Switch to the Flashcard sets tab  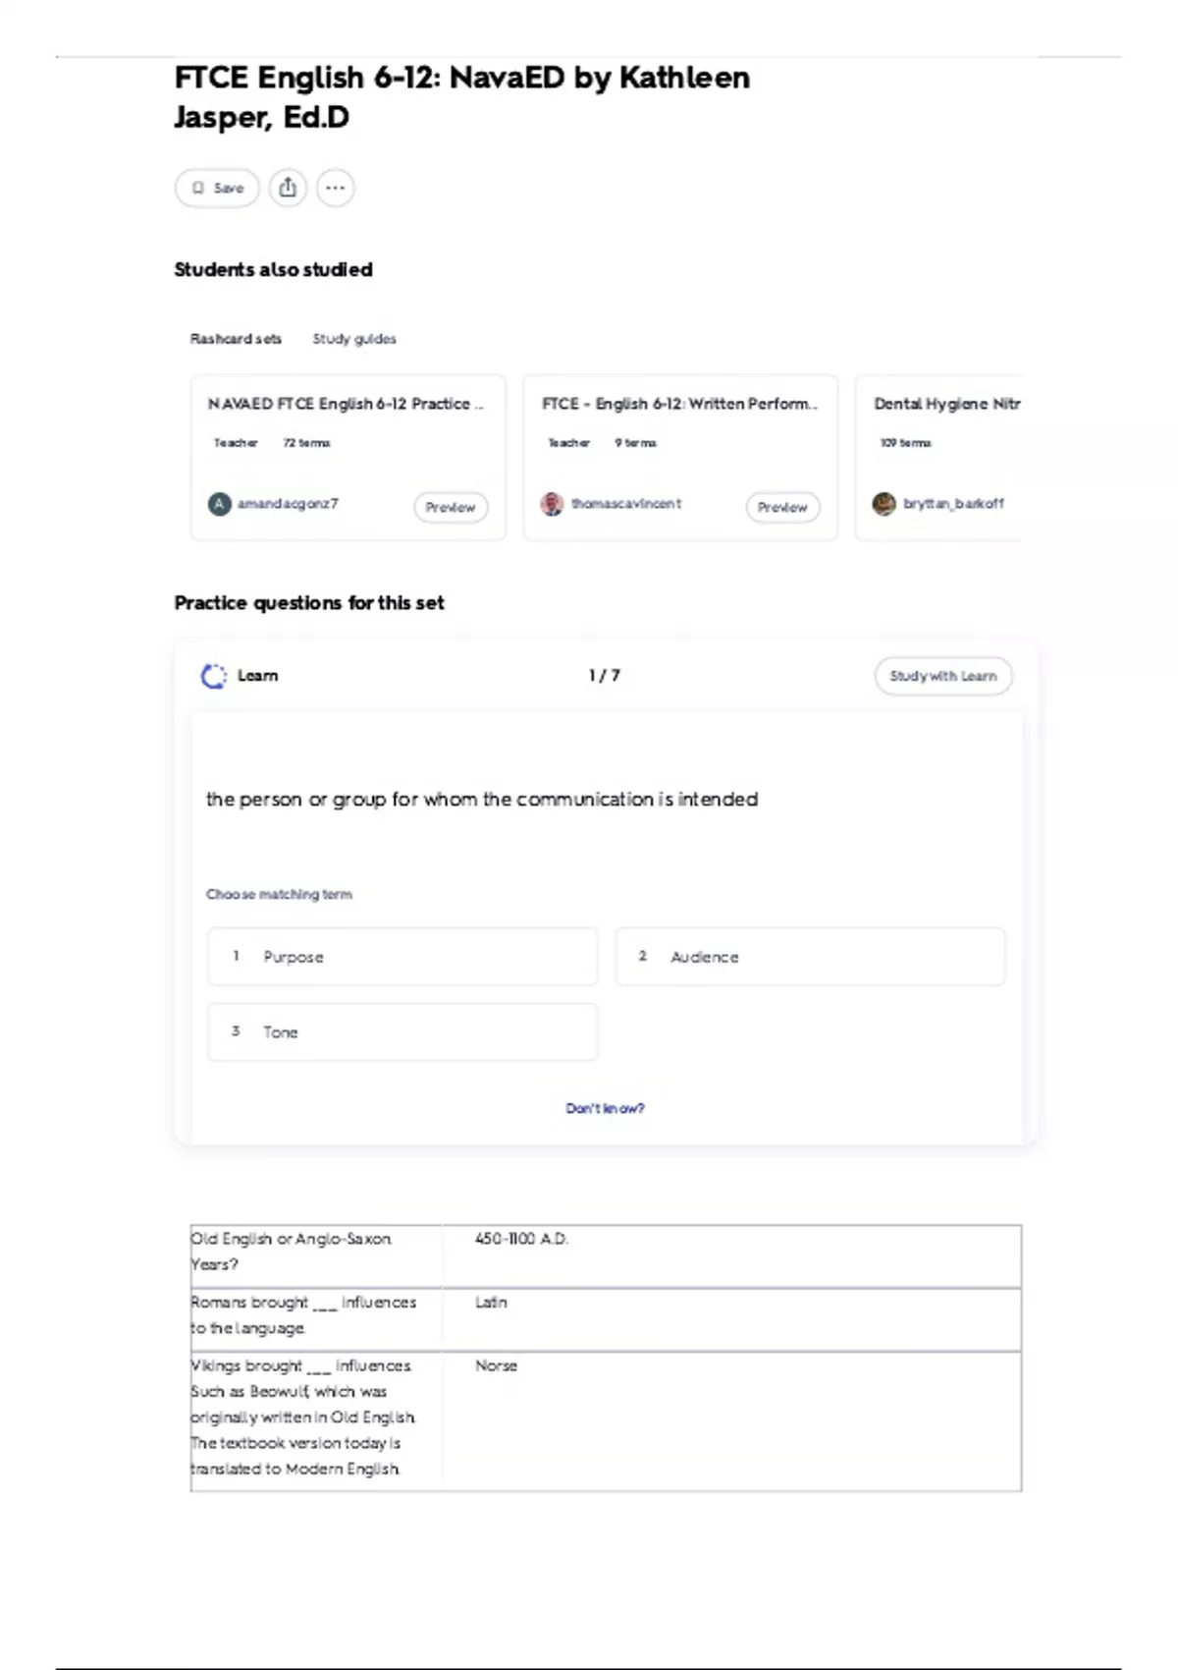(236, 339)
